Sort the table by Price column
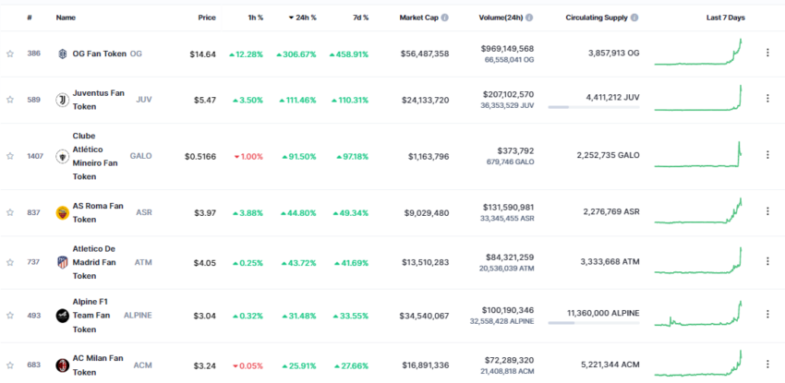Screen dimensions: 785x383 [207, 18]
